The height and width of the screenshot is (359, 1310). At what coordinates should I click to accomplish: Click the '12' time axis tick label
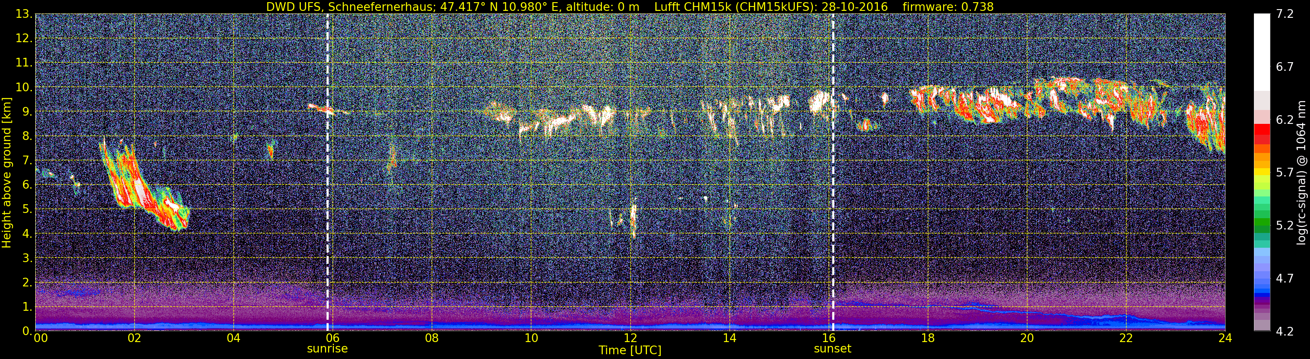pyautogui.click(x=630, y=338)
